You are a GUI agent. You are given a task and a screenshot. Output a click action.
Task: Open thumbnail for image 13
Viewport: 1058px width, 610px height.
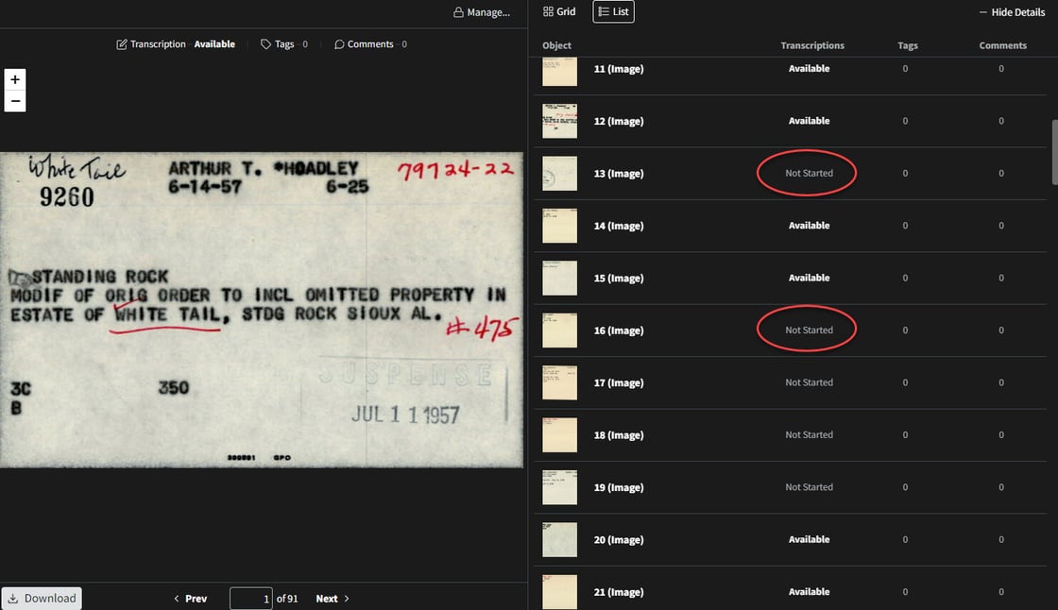pos(559,173)
